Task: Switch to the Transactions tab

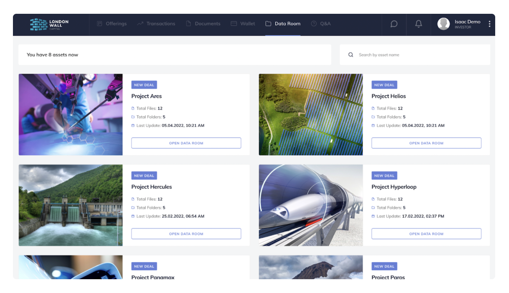Action: 156,24
